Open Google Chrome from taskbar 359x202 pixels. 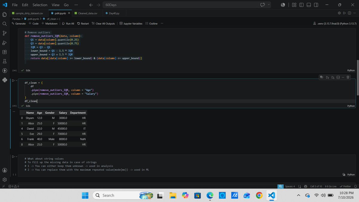pos(259,195)
